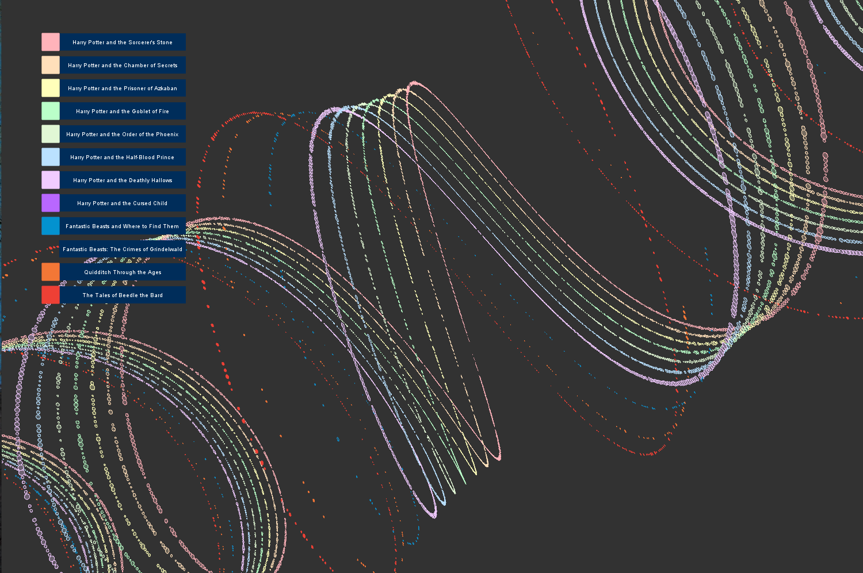The width and height of the screenshot is (863, 573).
Task: Select the Harry Potter and the Cursed Child label
Action: coord(123,203)
